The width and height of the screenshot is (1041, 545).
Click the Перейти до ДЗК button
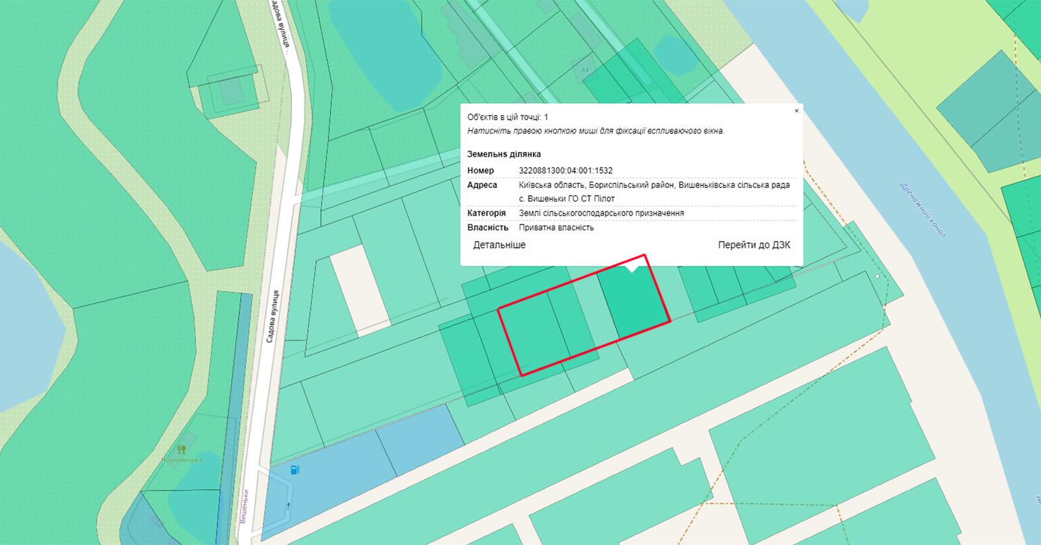pos(754,245)
